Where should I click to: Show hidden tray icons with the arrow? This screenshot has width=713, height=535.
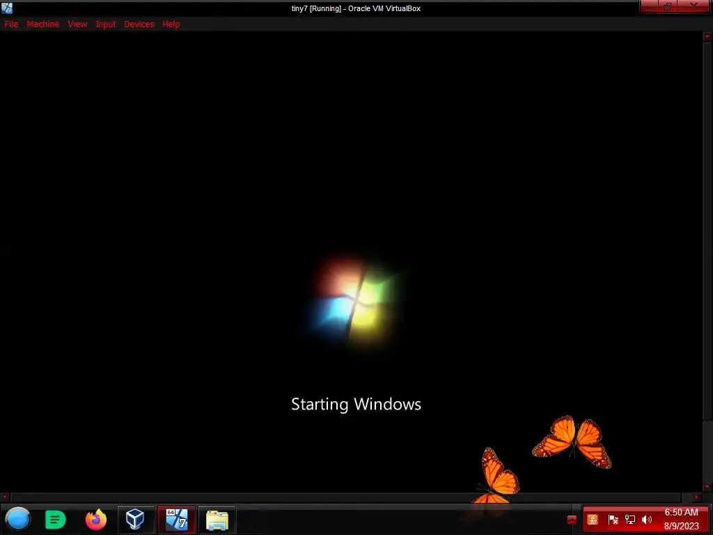[572, 520]
